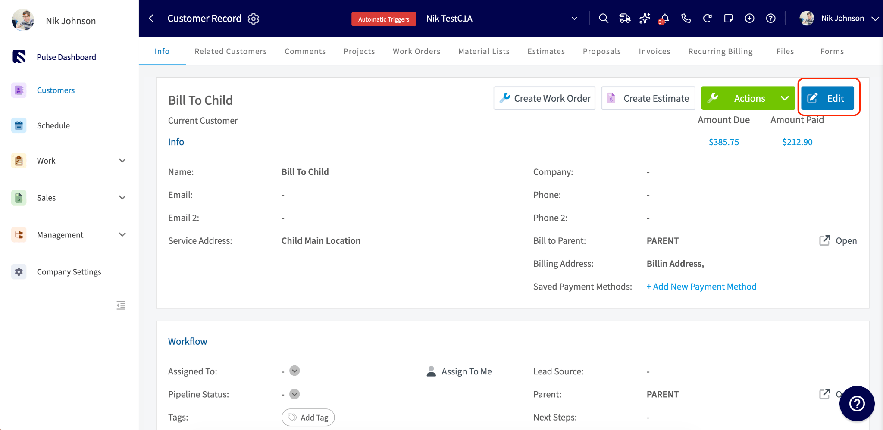Open the Assigned To dropdown
The height and width of the screenshot is (430, 883).
(x=294, y=371)
